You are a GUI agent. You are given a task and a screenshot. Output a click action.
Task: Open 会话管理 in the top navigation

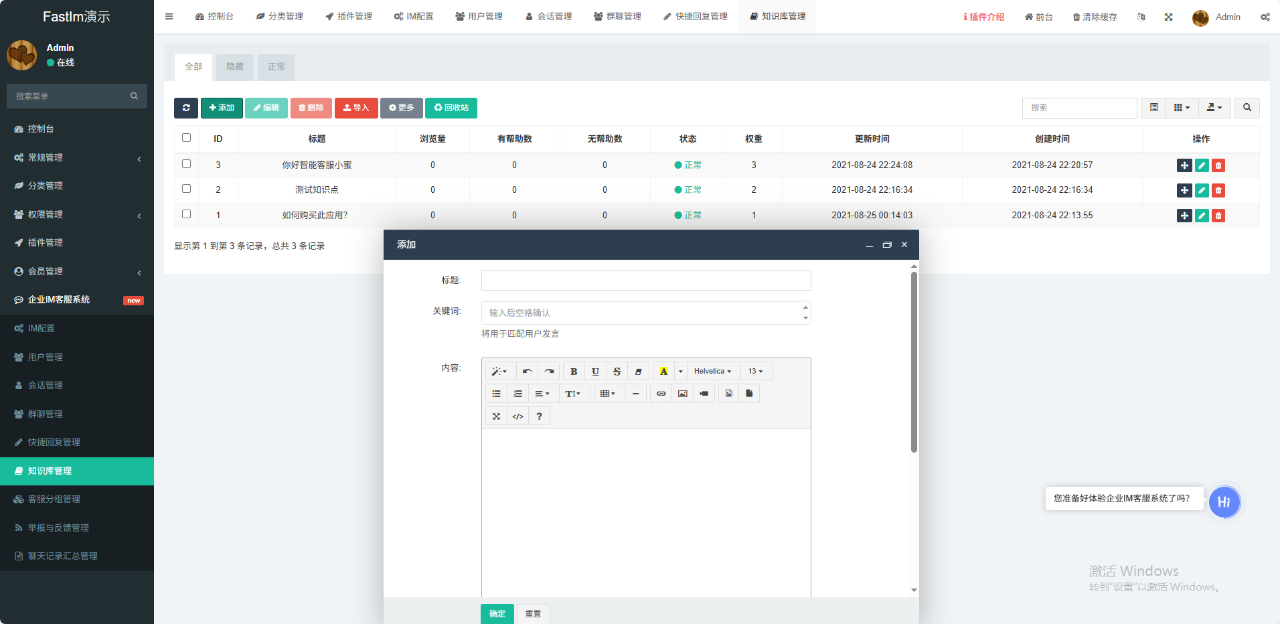[x=548, y=17]
